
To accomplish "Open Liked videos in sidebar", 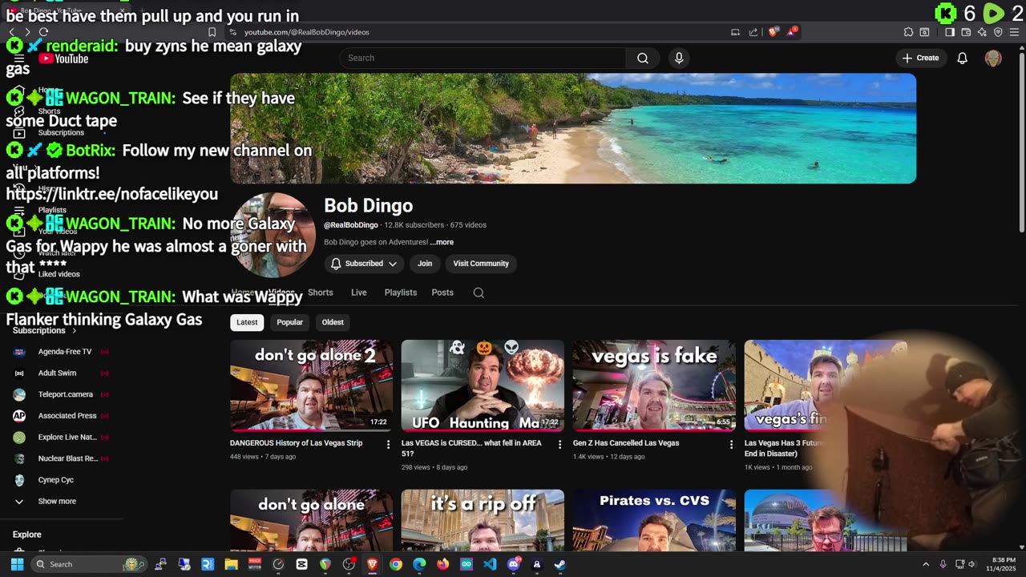I will point(59,274).
